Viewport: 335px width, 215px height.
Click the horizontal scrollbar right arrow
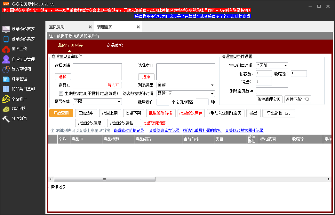[x=329, y=179]
